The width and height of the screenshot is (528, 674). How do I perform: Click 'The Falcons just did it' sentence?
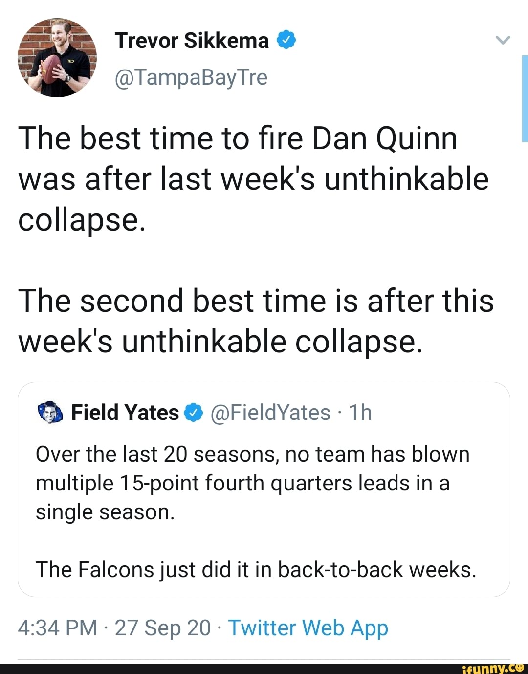256,570
